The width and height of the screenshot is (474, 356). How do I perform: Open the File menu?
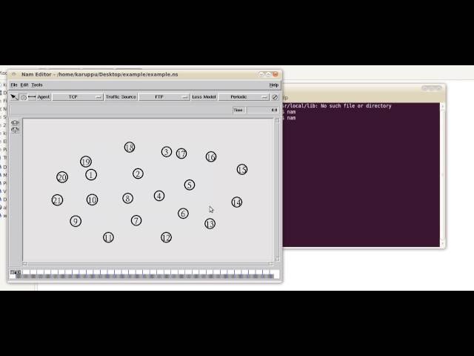(14, 85)
